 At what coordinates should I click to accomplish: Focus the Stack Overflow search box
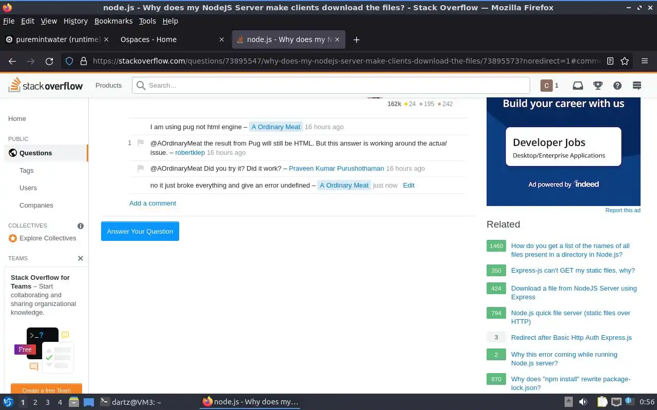pyautogui.click(x=331, y=85)
